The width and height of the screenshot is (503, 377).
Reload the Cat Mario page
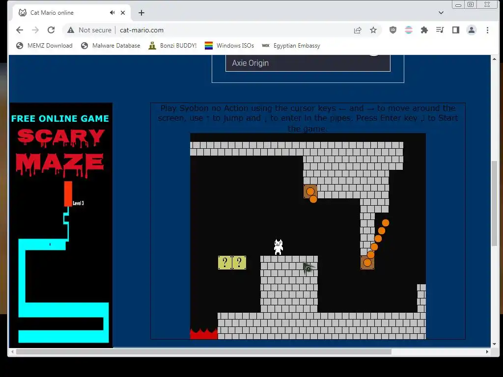pyautogui.click(x=51, y=30)
